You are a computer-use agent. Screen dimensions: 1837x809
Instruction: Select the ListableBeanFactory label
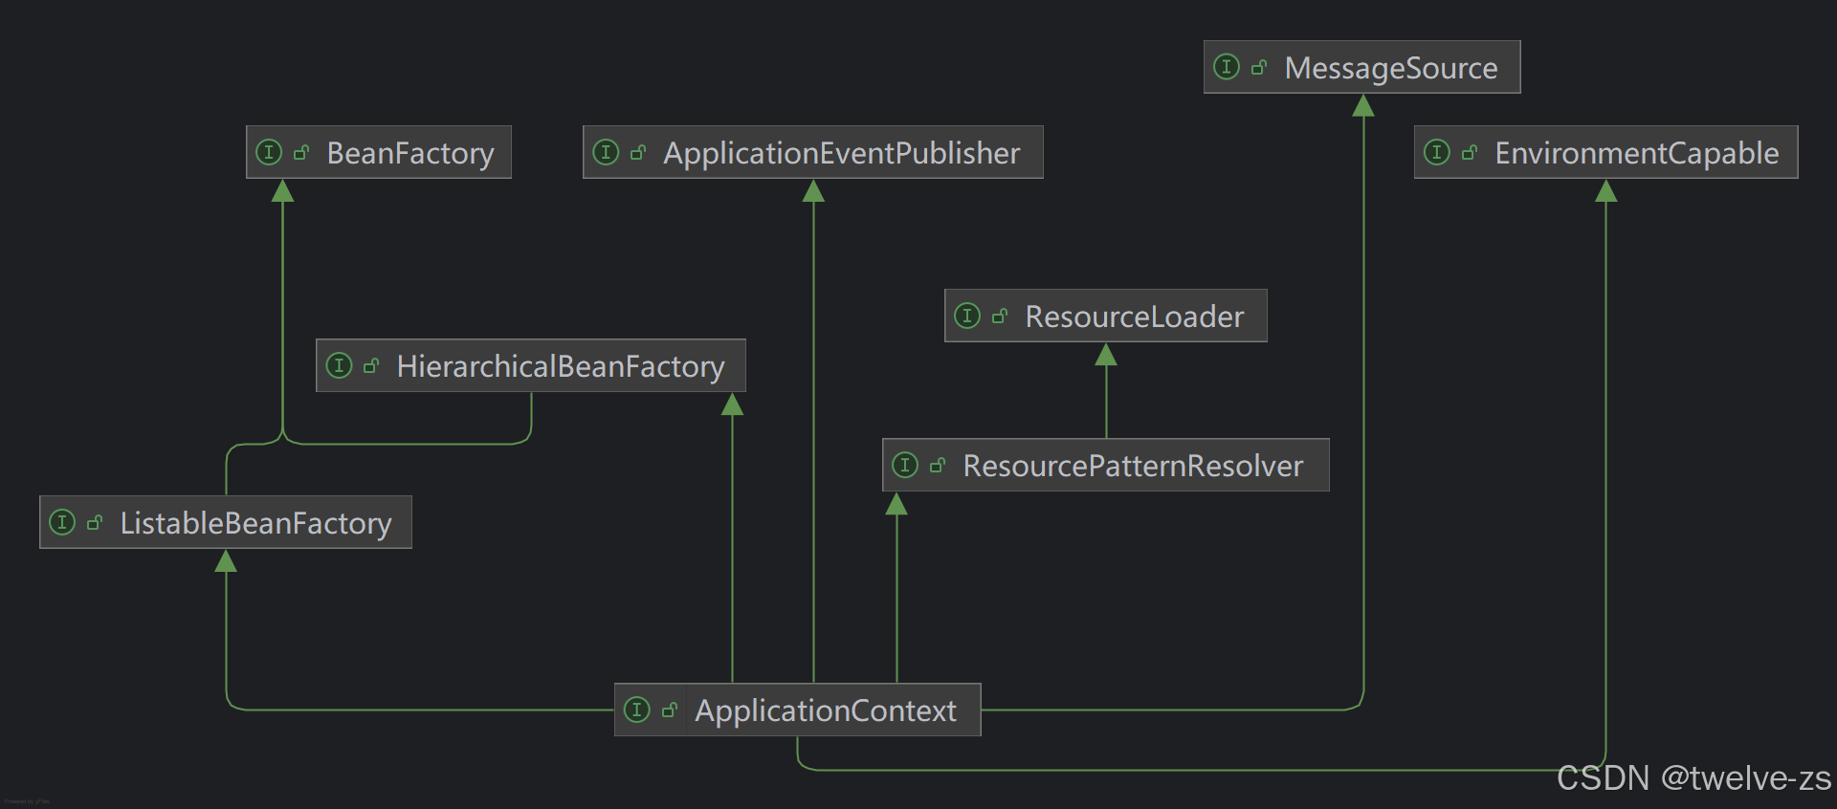[256, 523]
